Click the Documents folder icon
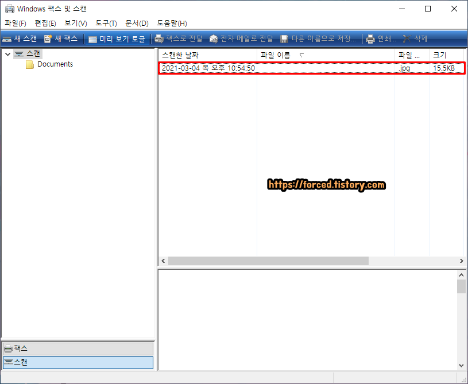Screen dimensions: 468x384 coord(29,64)
